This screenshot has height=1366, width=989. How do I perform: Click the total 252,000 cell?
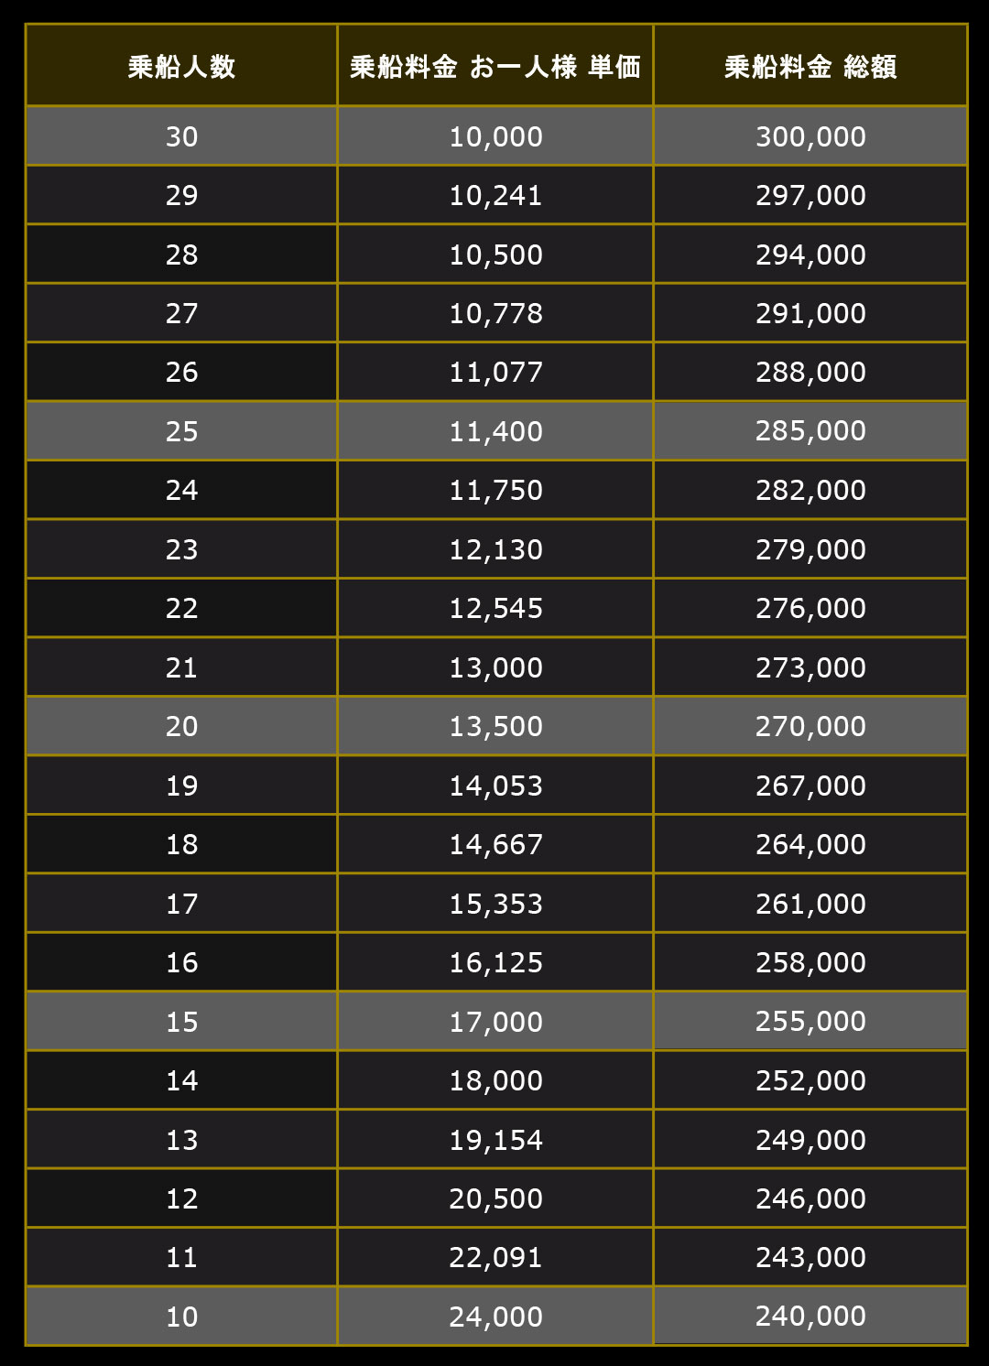810,1080
